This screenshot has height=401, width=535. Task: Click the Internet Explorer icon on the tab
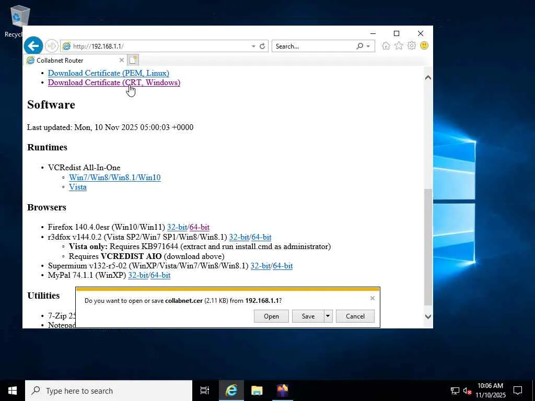(30, 61)
